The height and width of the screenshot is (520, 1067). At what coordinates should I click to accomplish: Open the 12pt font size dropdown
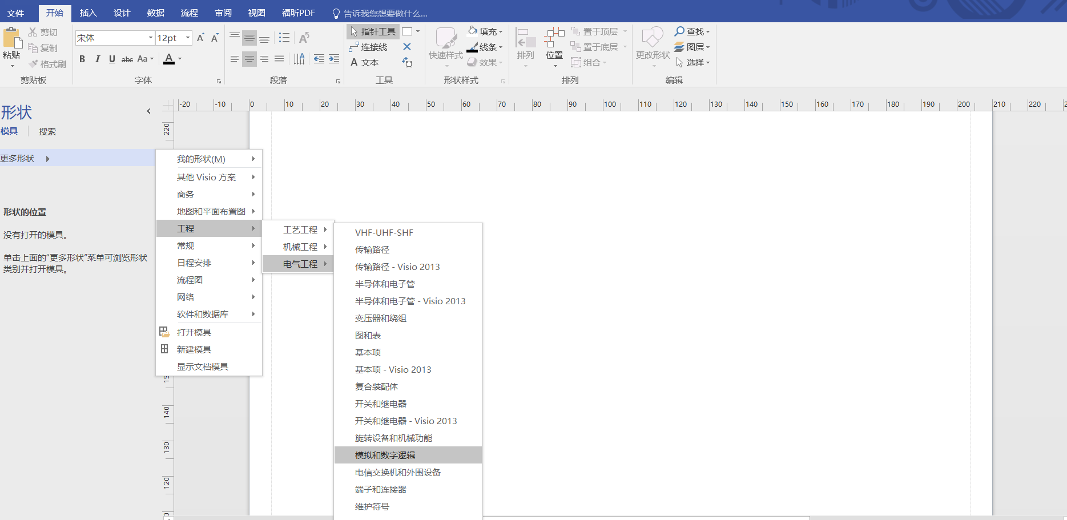coord(187,37)
